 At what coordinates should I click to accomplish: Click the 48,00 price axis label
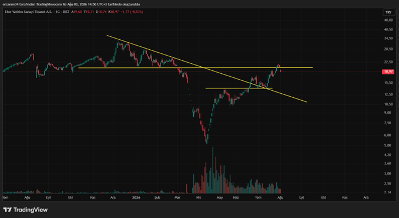[388, 20]
